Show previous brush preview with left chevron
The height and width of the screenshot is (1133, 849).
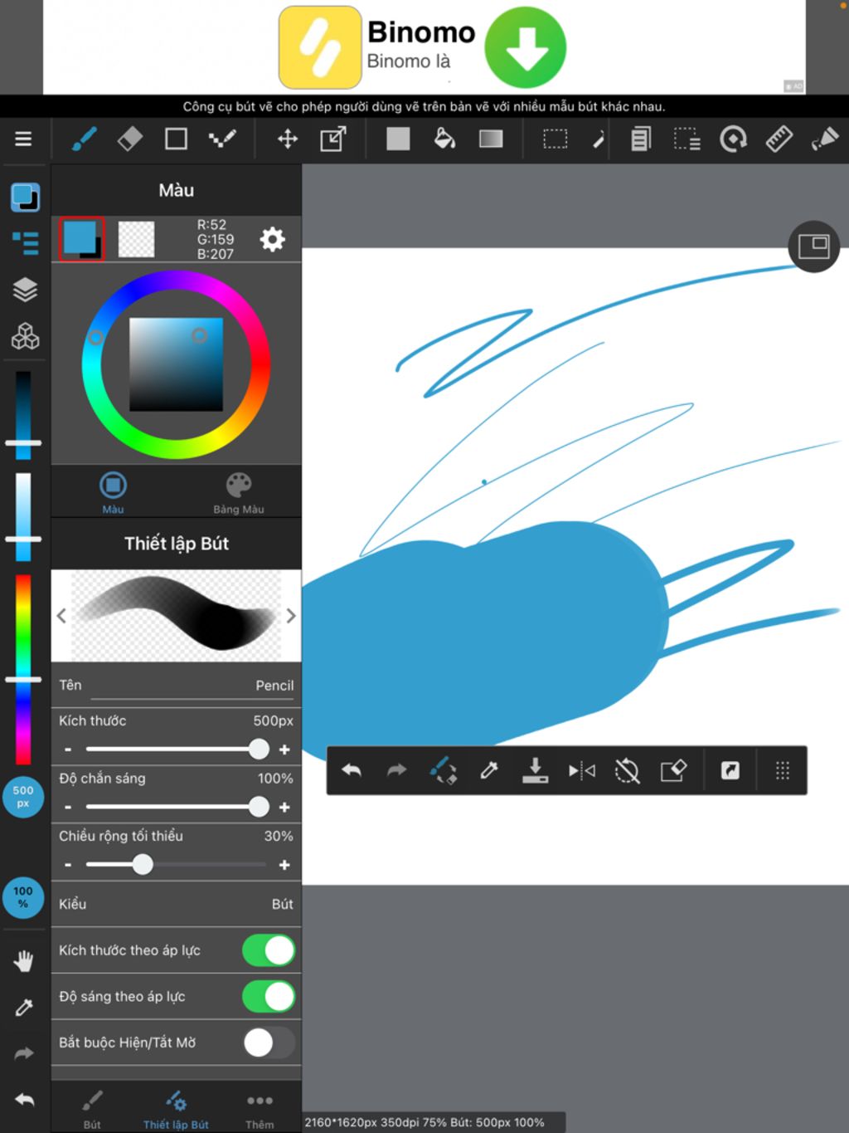(x=61, y=616)
